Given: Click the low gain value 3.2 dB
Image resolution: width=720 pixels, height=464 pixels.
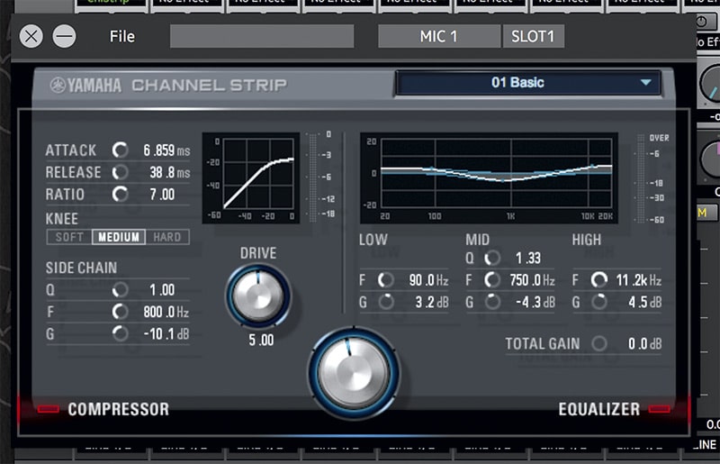Looking at the screenshot, I should (432, 302).
